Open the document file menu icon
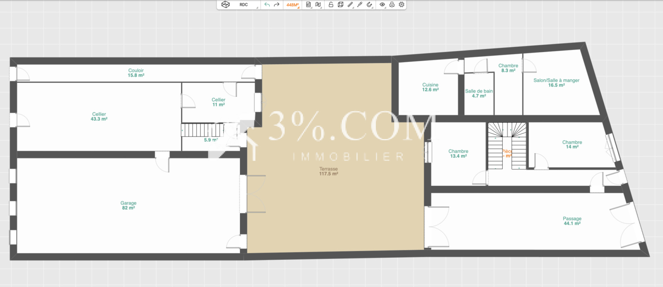Screen dimensions: 663x287 [x=308, y=5]
